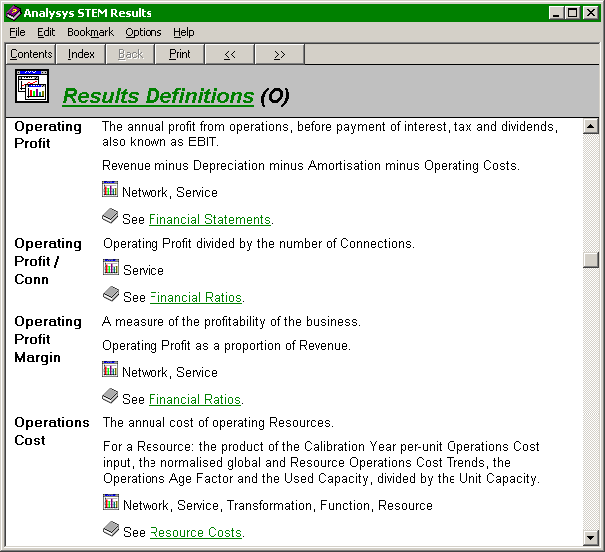Click book icon in Operating Profit Margin entry

[110, 396]
